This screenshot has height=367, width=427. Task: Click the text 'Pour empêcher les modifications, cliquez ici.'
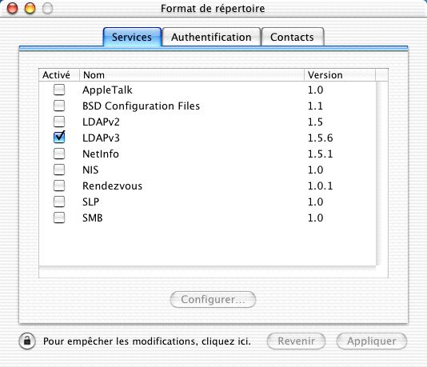(147, 341)
